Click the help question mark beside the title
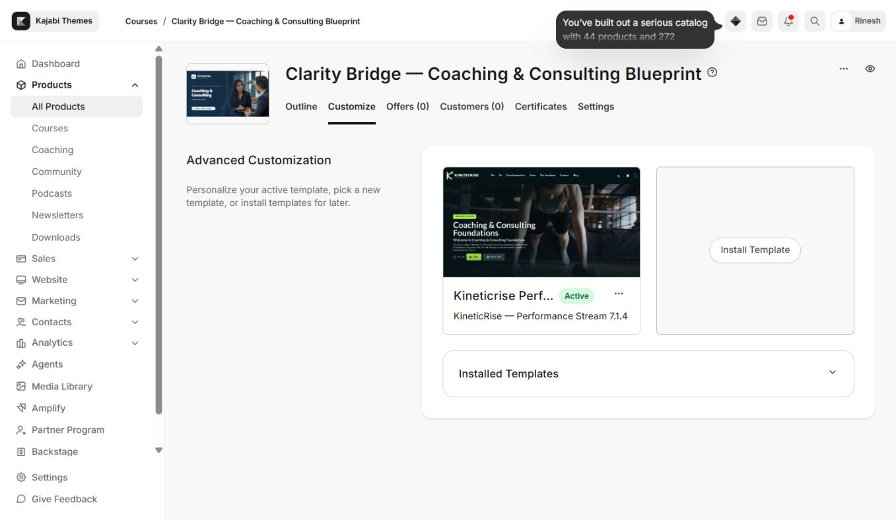The image size is (896, 520). pyautogui.click(x=712, y=73)
